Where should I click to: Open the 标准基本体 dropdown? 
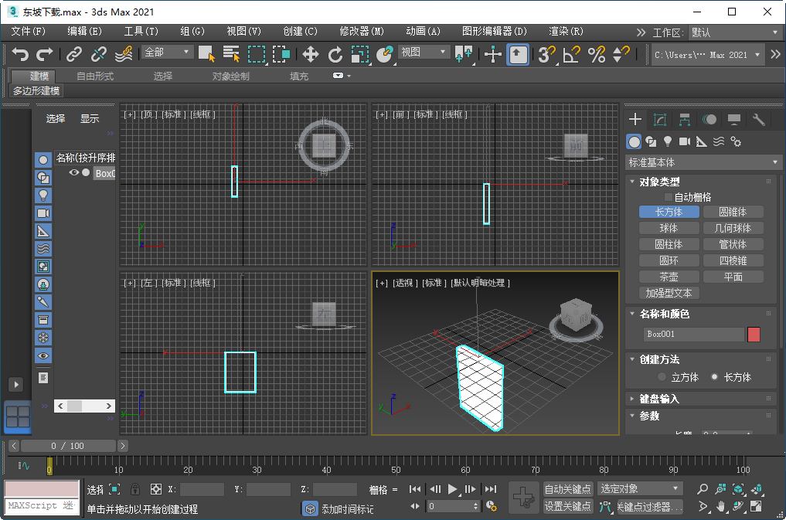pyautogui.click(x=702, y=162)
